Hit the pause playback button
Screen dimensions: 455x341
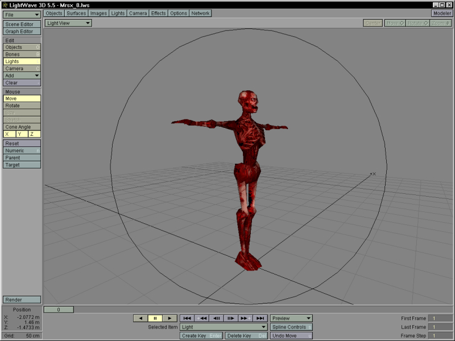(x=155, y=318)
